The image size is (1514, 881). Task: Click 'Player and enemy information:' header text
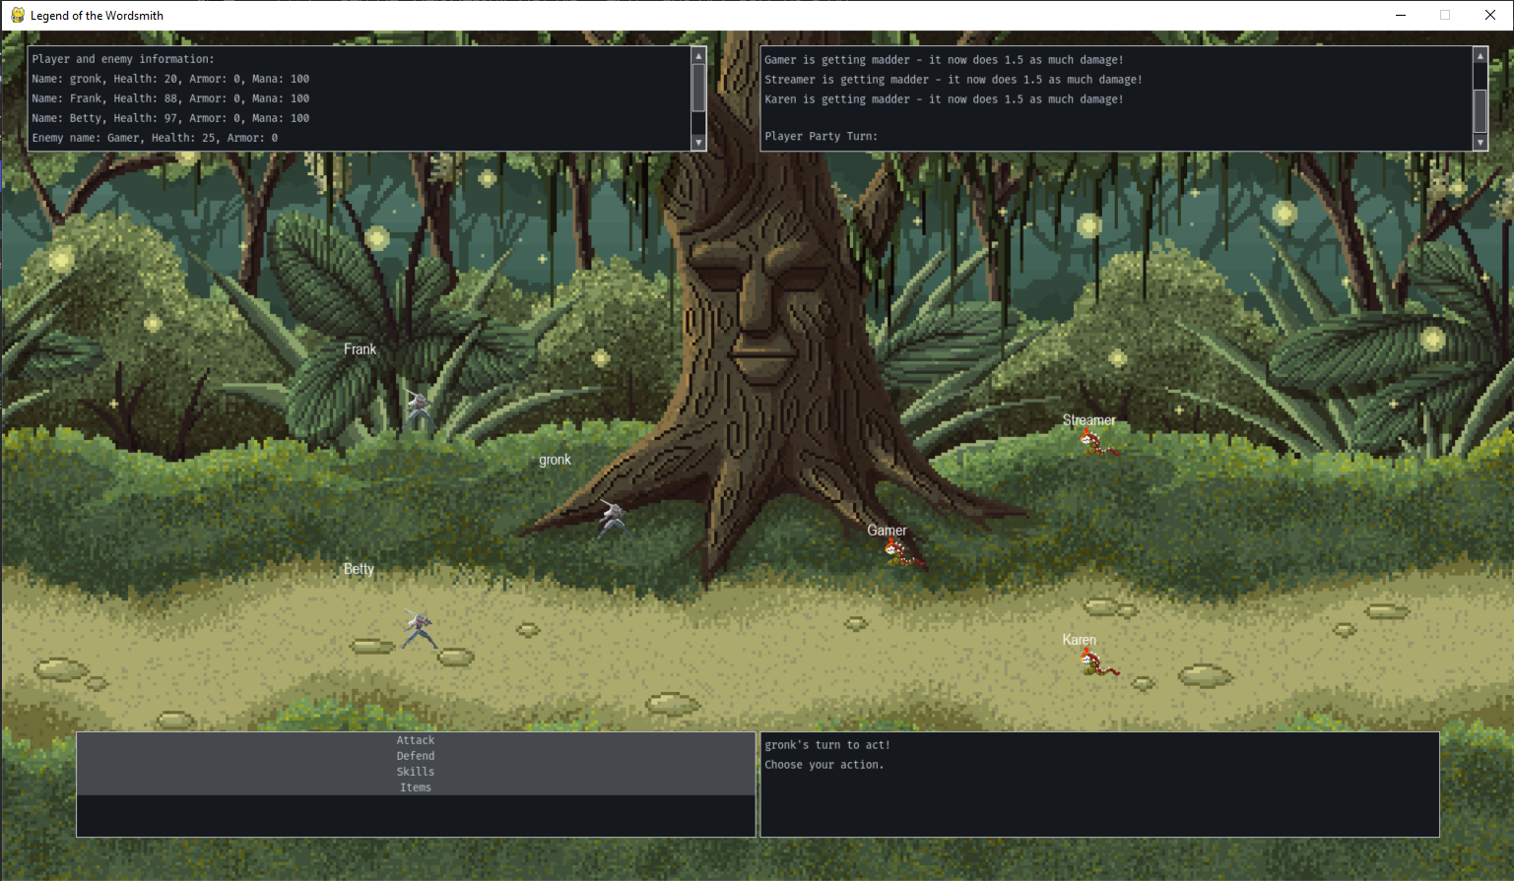123,59
